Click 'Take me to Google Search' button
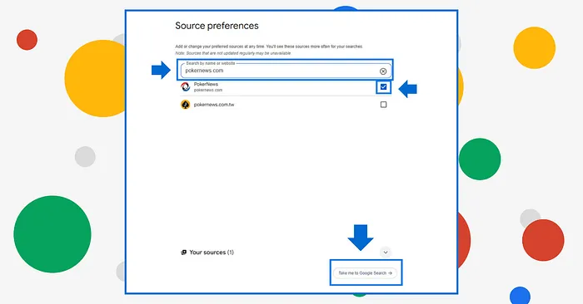The height and width of the screenshot is (304, 583). 365,273
